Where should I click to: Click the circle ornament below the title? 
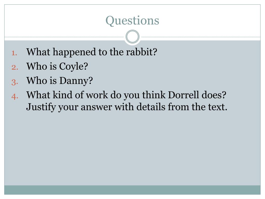point(132,37)
